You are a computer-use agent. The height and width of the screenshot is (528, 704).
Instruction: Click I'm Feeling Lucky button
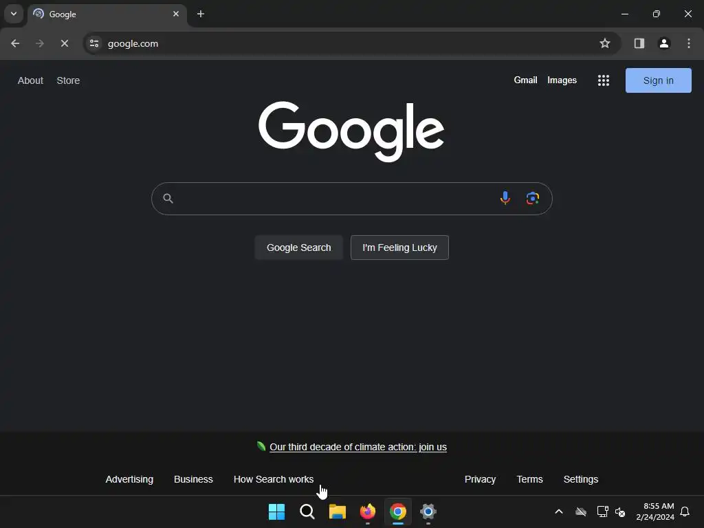[399, 247]
